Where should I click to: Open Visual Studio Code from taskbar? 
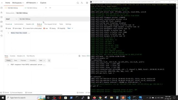click(129, 97)
